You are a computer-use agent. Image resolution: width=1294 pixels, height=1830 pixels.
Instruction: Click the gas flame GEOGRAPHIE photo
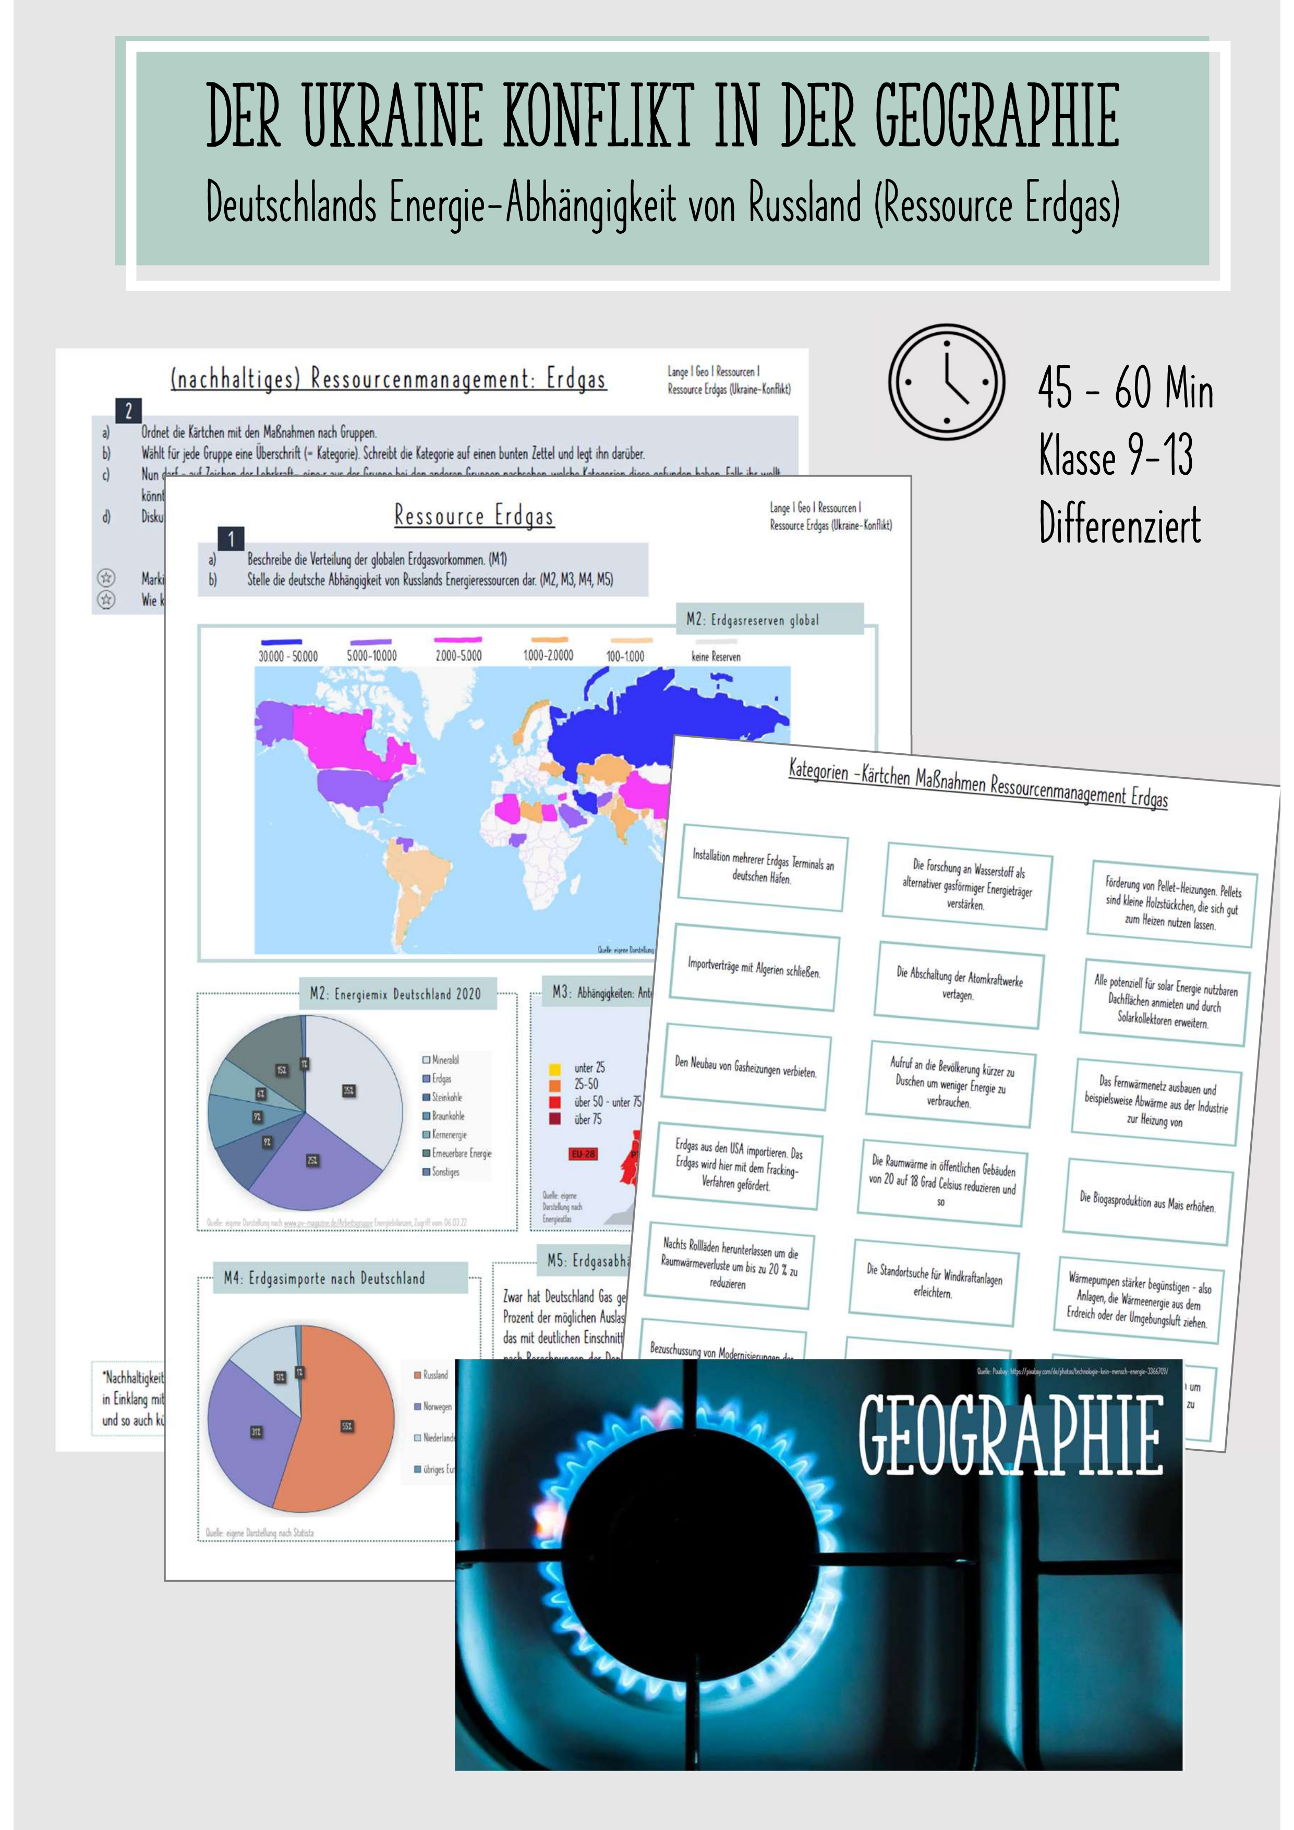tap(818, 1564)
